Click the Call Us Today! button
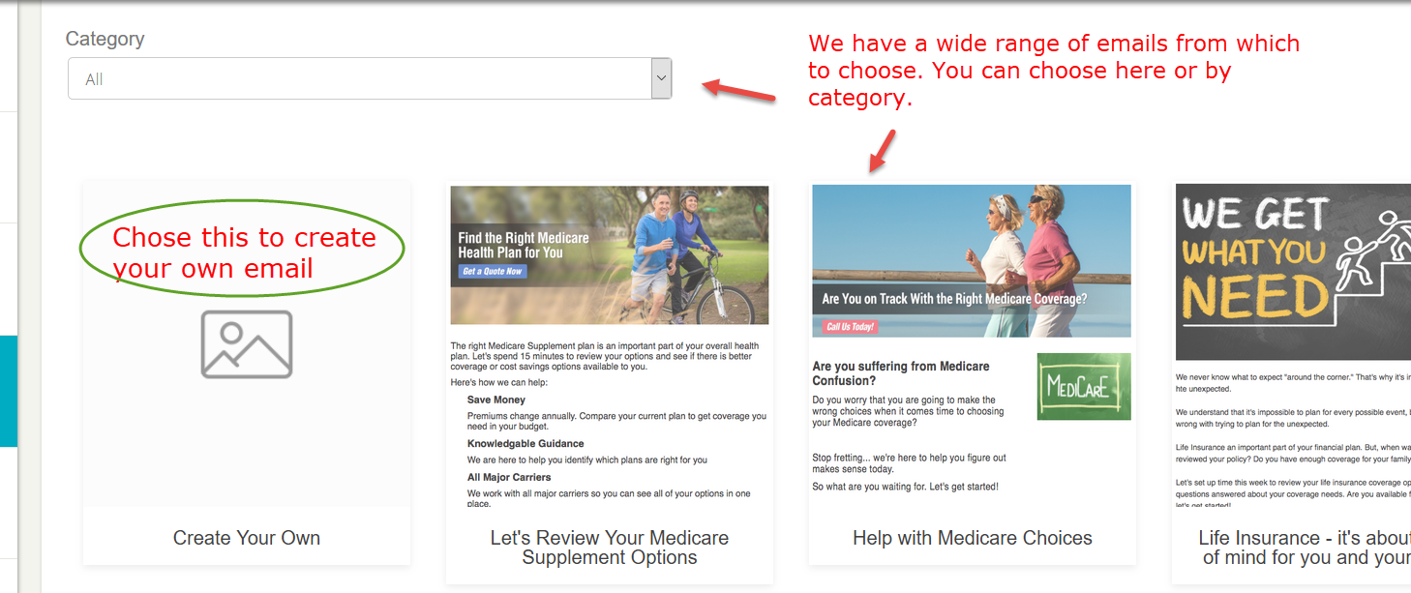 click(851, 327)
